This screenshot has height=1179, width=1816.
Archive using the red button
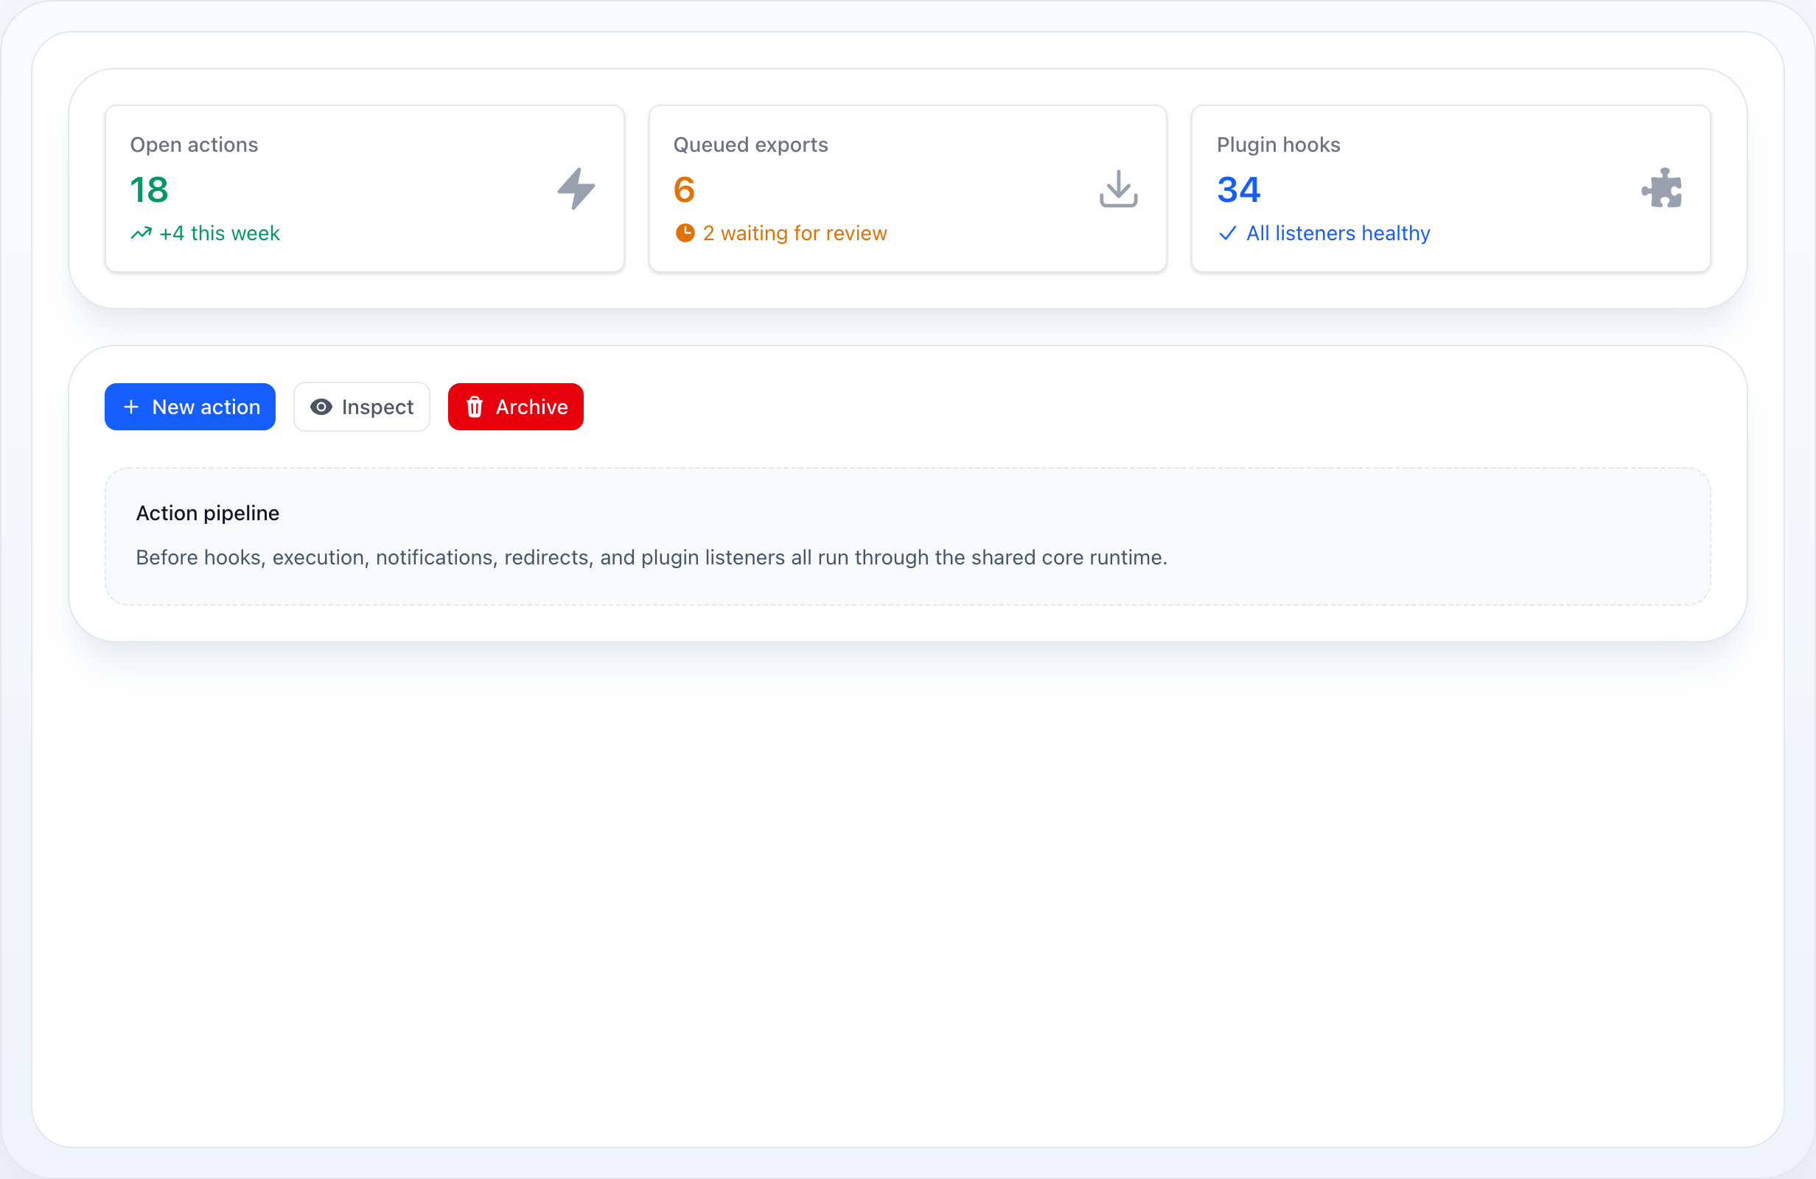[x=516, y=407]
